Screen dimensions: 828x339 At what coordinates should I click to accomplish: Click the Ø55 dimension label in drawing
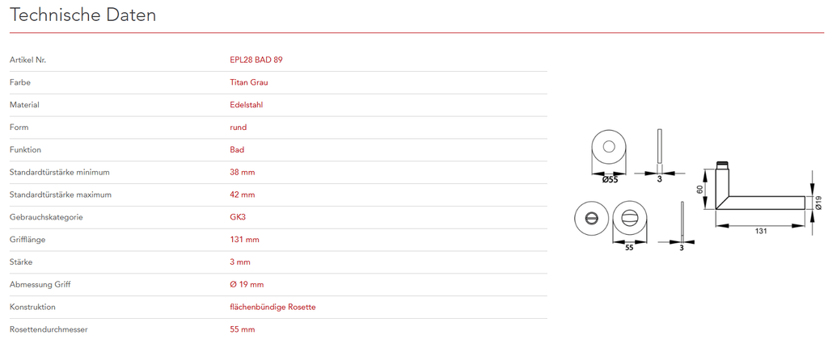tap(610, 179)
